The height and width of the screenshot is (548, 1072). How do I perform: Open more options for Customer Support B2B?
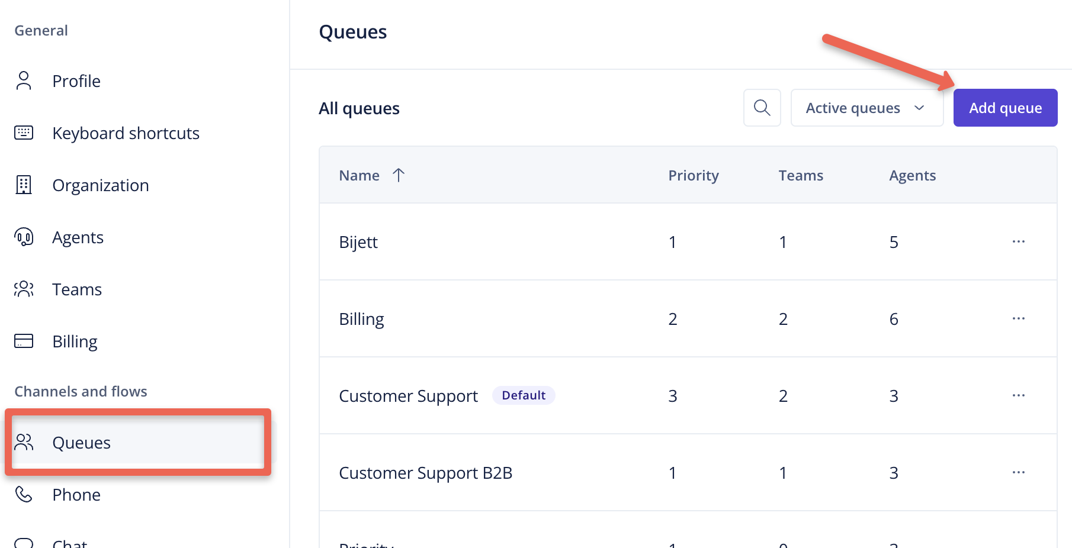click(x=1019, y=472)
